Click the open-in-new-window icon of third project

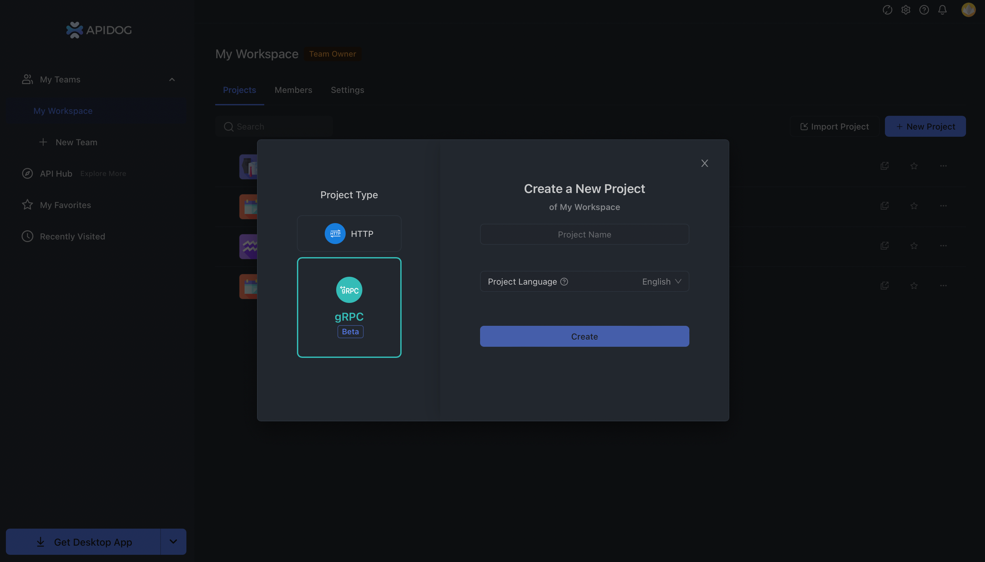[885, 246]
